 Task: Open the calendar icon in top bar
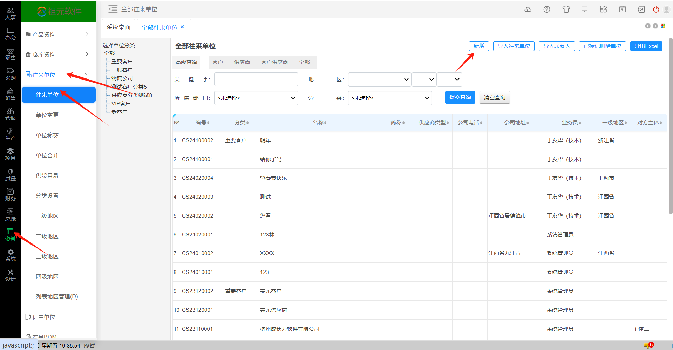click(623, 9)
